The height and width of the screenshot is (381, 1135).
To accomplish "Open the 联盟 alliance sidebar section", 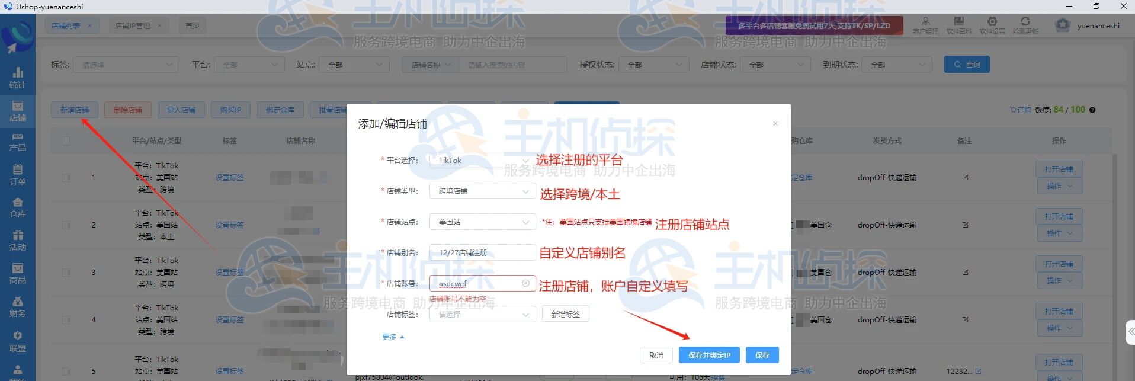I will tap(18, 342).
